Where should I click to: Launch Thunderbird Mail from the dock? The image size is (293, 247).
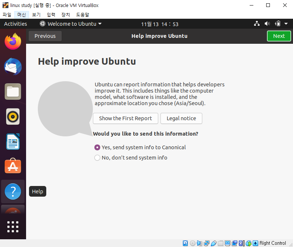click(x=13, y=67)
